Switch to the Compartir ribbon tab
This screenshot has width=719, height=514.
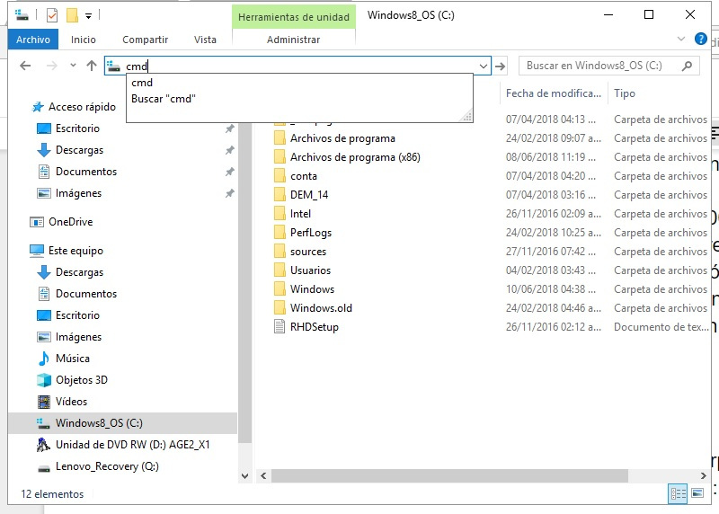[145, 40]
